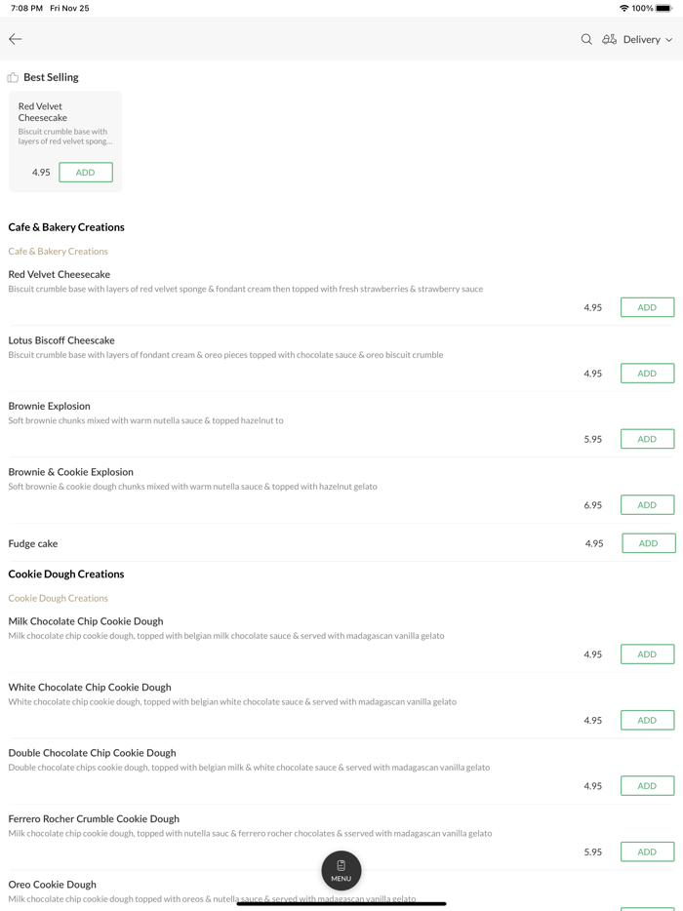Add Brownie & Cookie Explosion to order
Screen dimensions: 683x911
(x=647, y=505)
